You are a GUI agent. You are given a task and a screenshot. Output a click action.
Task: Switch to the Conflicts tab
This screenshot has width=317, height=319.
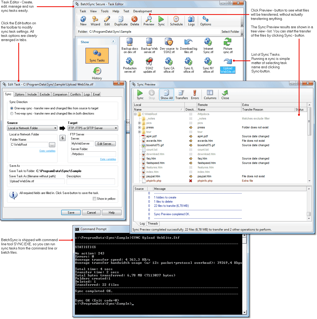coord(75,94)
